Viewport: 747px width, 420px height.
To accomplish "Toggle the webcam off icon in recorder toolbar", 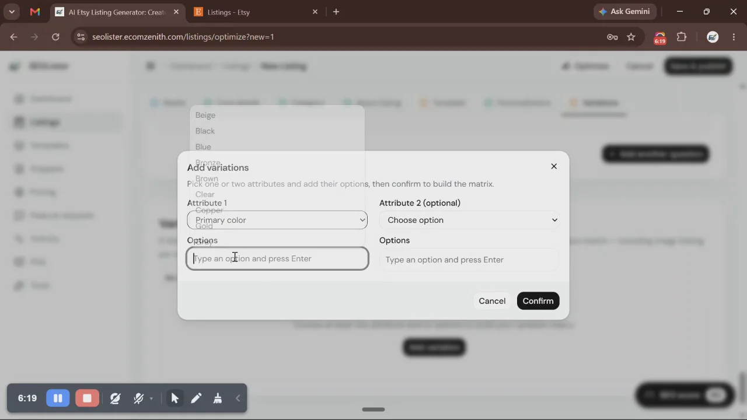I will point(115,398).
